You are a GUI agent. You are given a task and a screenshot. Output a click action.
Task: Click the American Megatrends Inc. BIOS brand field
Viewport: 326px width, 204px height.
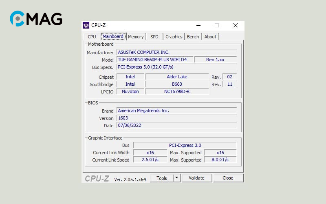coord(176,111)
